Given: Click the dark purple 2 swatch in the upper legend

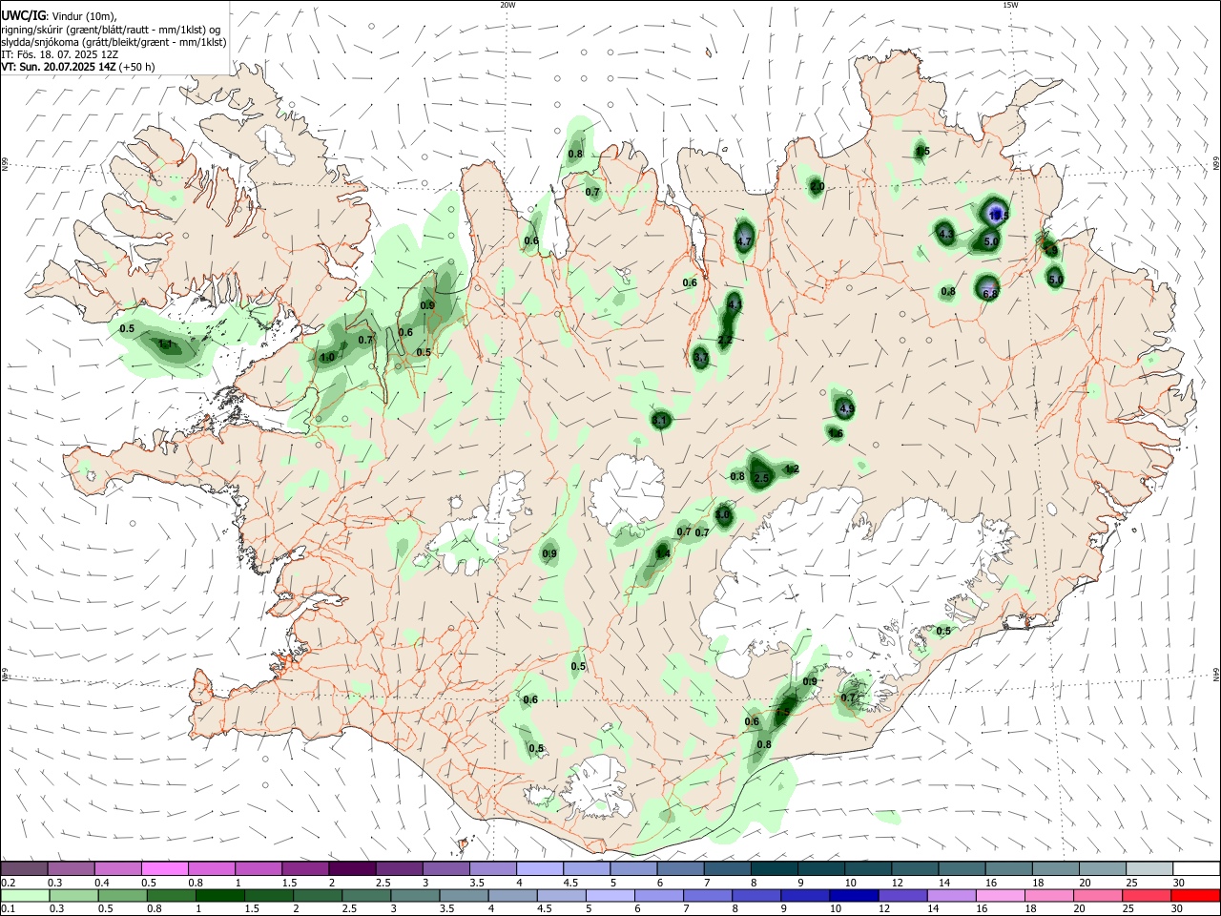Looking at the screenshot, I should [351, 868].
